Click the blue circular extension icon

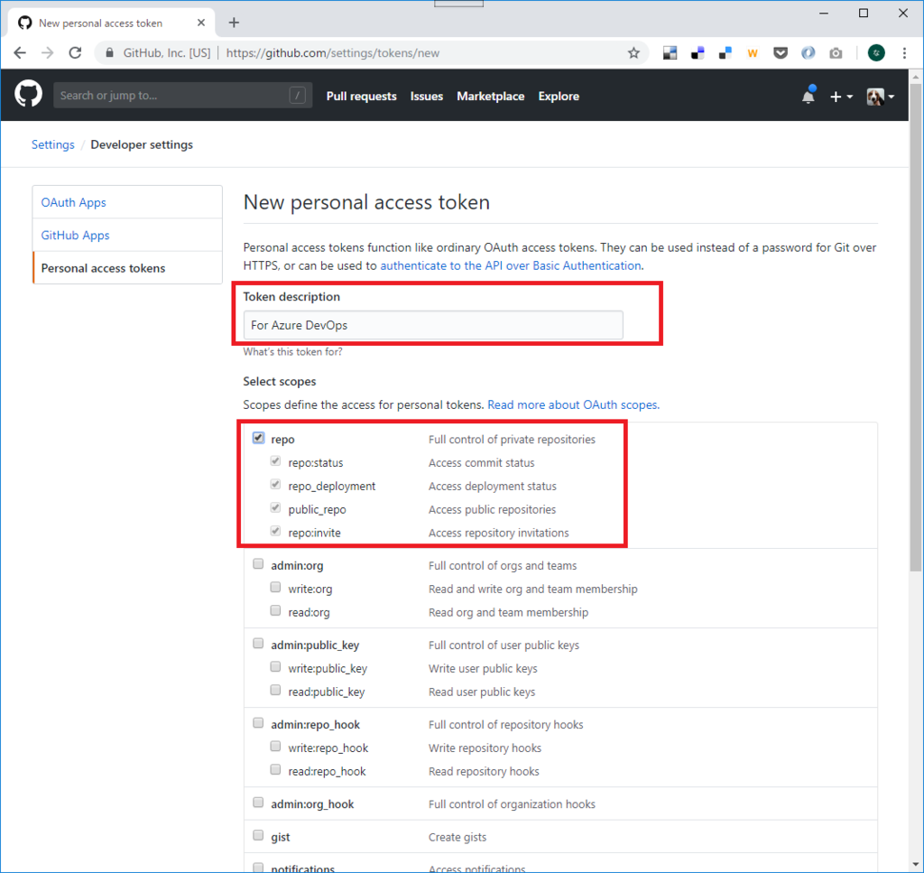(x=808, y=53)
